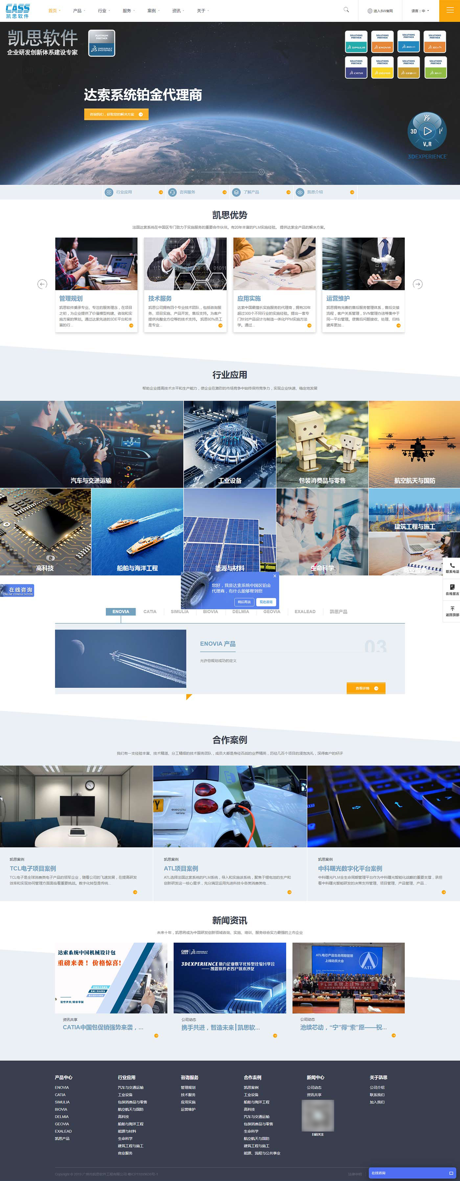Open the search magnifier icon
This screenshot has height=1181, width=460.
(346, 10)
